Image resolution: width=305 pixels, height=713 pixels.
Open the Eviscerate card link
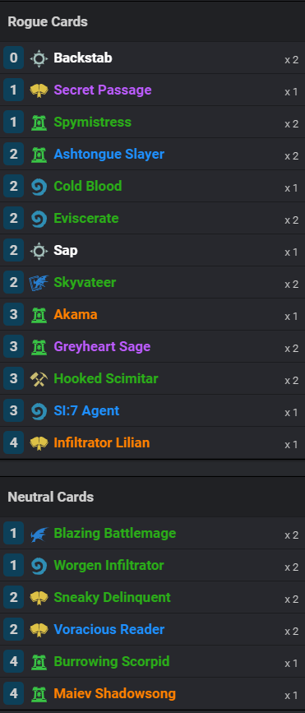tap(85, 218)
